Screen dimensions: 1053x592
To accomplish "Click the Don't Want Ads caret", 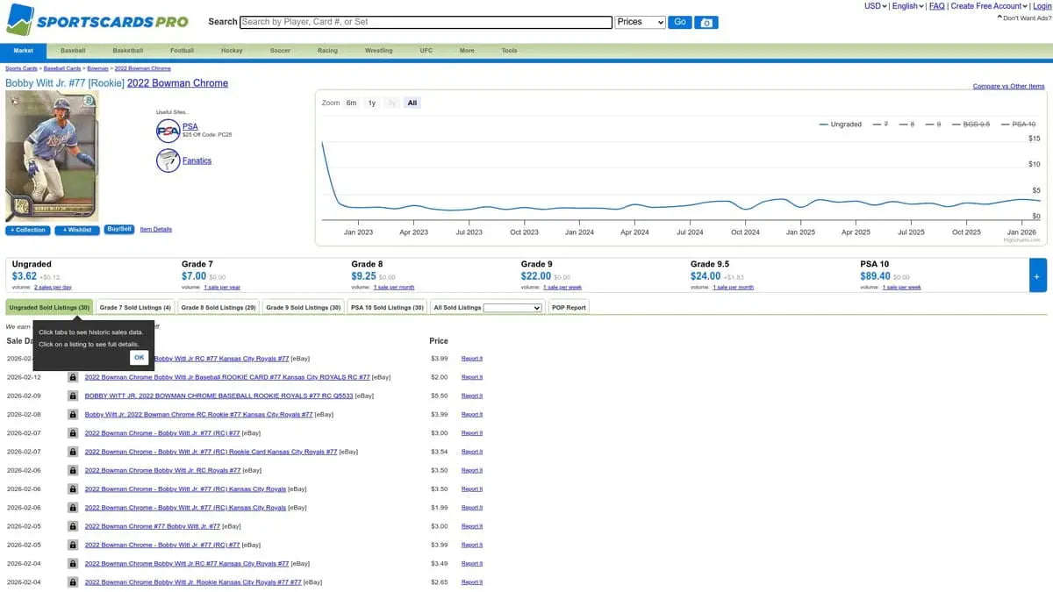I will point(1000,18).
